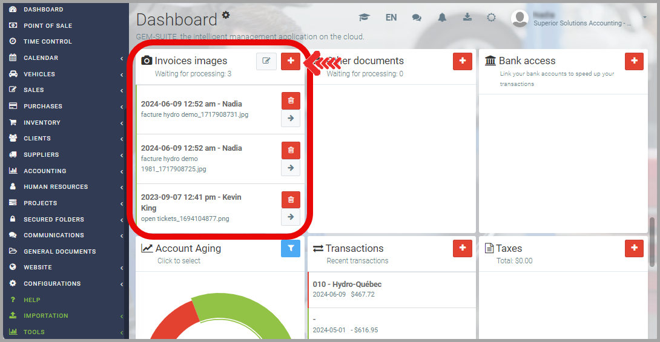Process the open tickets_1694104877.png image arrow

point(291,217)
